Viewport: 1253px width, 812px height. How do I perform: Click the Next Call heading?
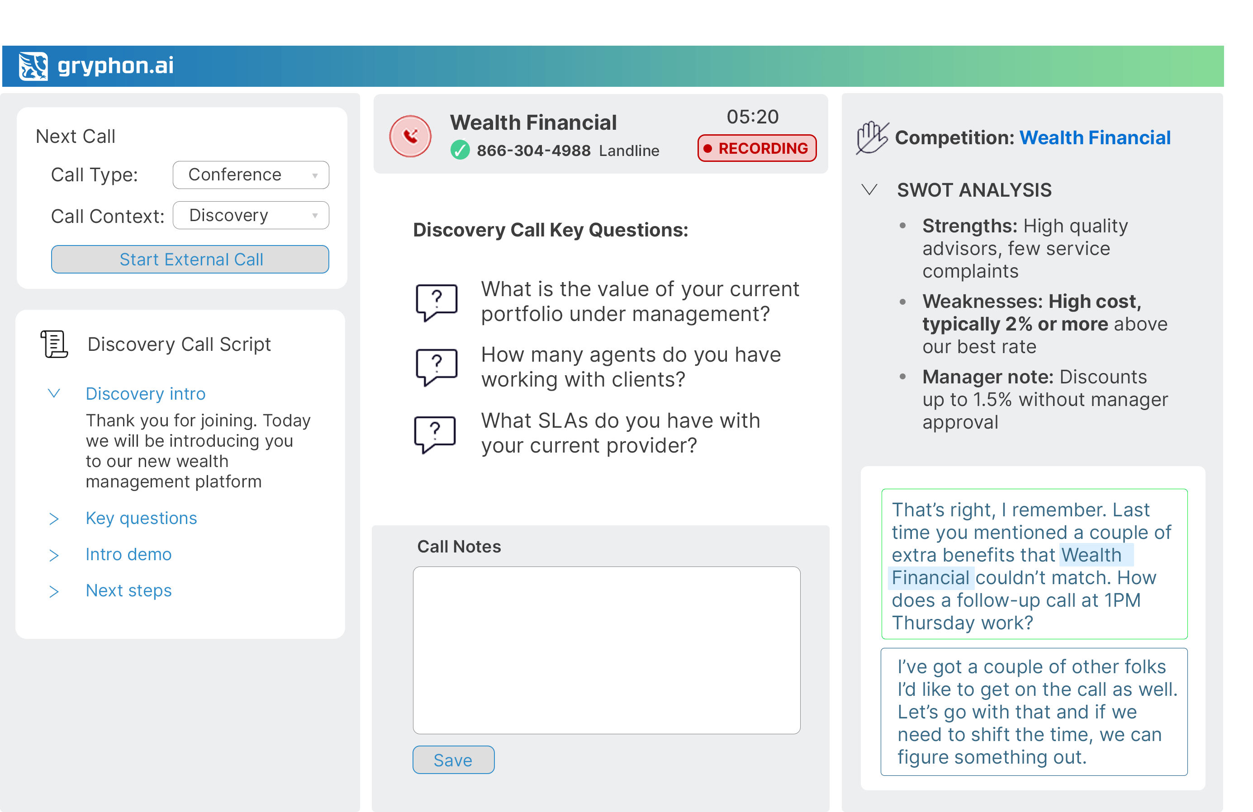(x=75, y=136)
